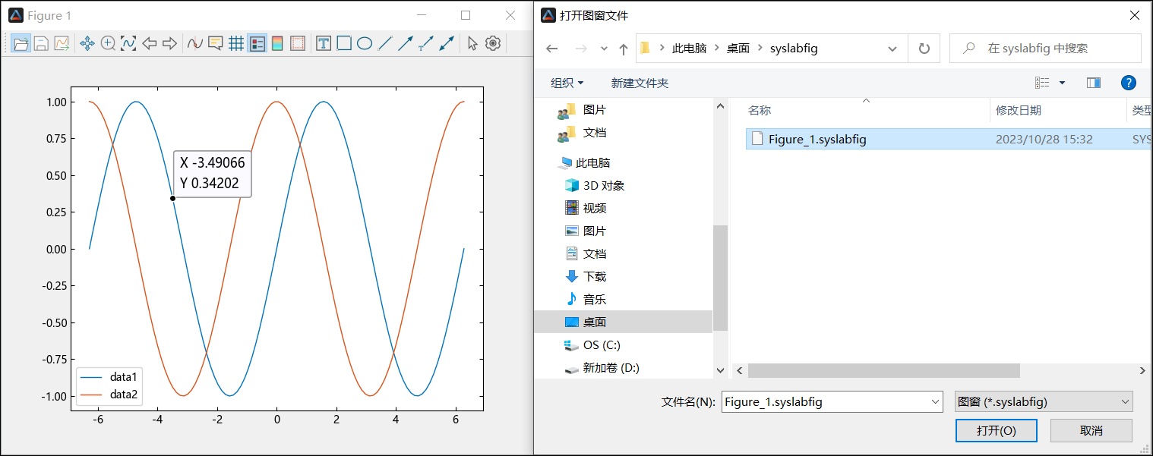Click the text annotation tool
Screen dimensions: 1153x456
(324, 44)
